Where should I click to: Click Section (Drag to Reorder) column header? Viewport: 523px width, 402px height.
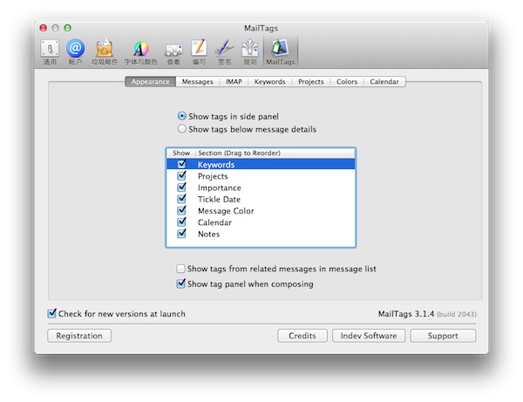tap(275, 153)
